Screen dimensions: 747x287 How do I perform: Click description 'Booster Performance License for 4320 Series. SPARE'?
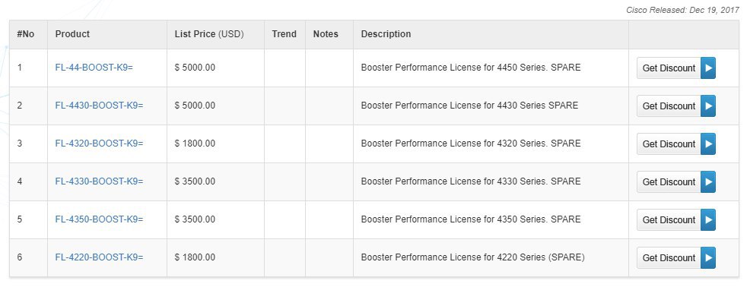click(471, 143)
